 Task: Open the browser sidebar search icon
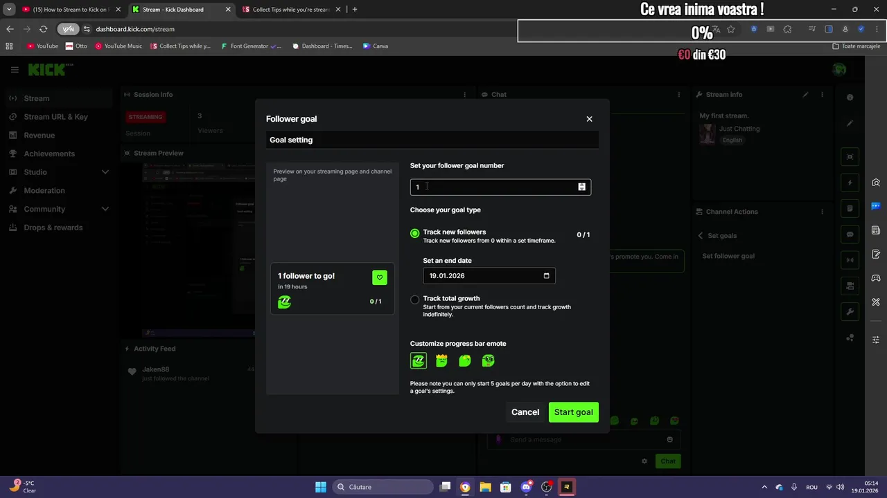(876, 183)
